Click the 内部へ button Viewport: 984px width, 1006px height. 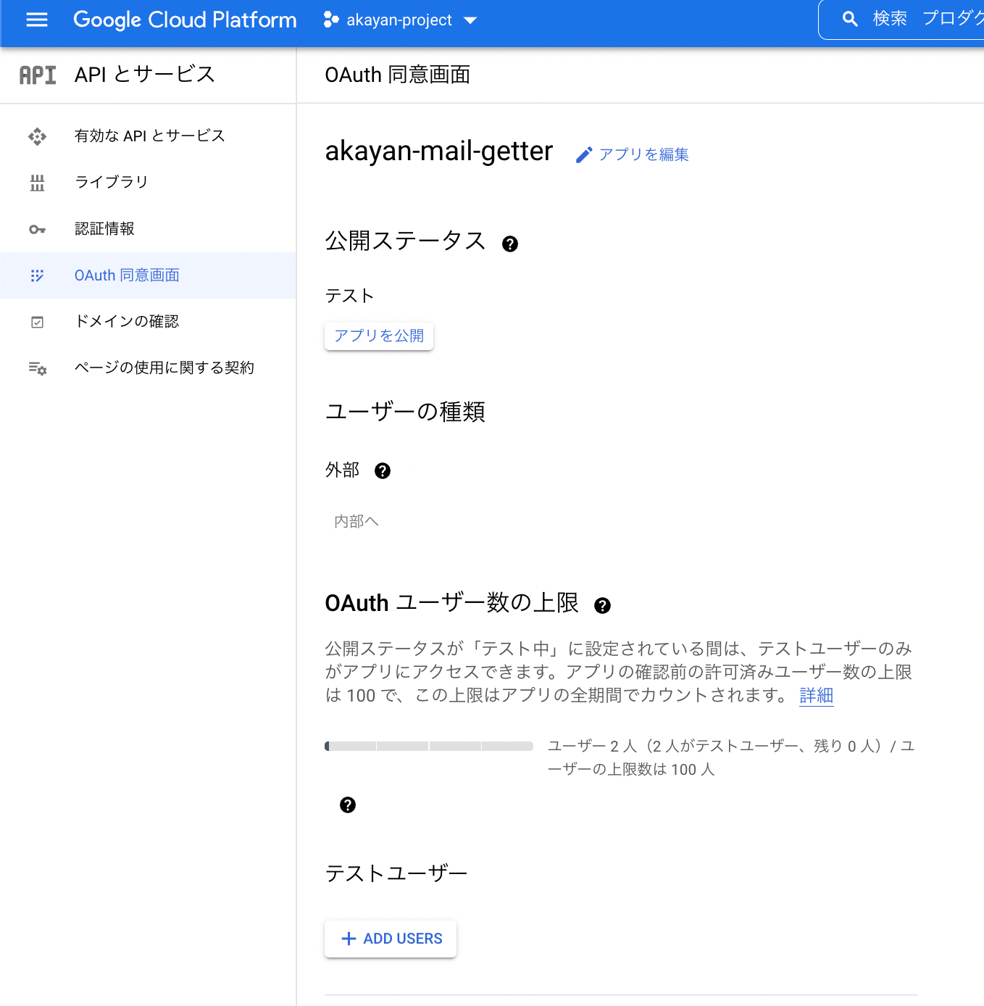tap(357, 522)
